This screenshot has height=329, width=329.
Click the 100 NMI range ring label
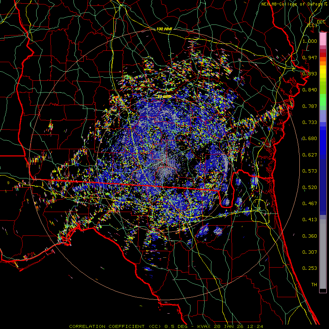tap(164, 29)
